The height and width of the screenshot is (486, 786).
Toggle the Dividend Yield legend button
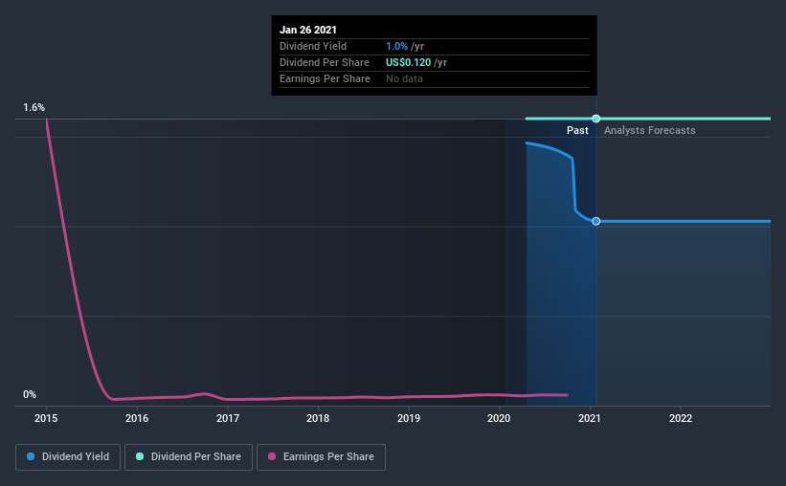[68, 457]
